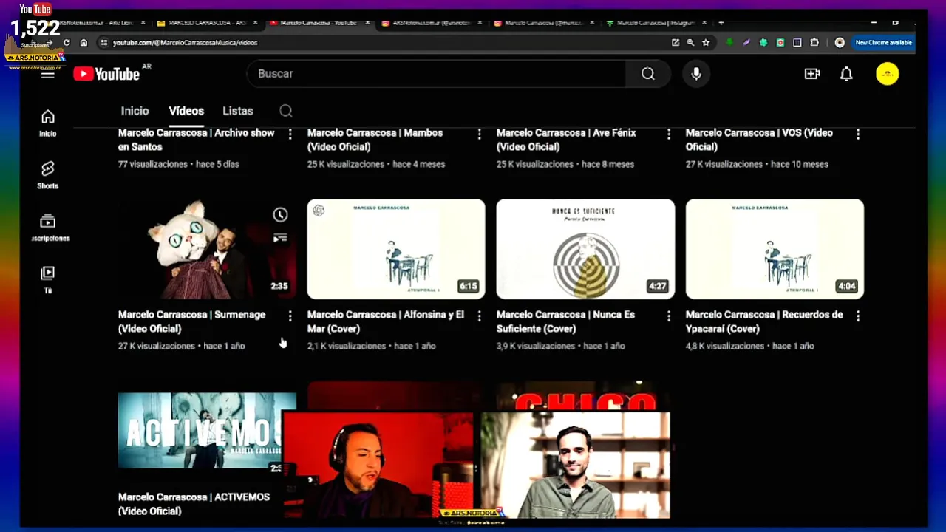Open a new browser tab

click(x=721, y=23)
